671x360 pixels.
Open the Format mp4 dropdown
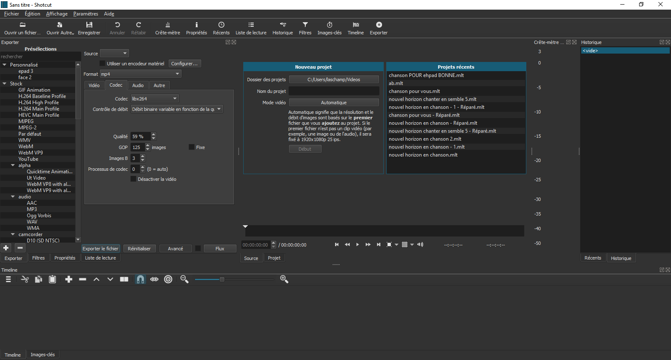tap(140, 74)
